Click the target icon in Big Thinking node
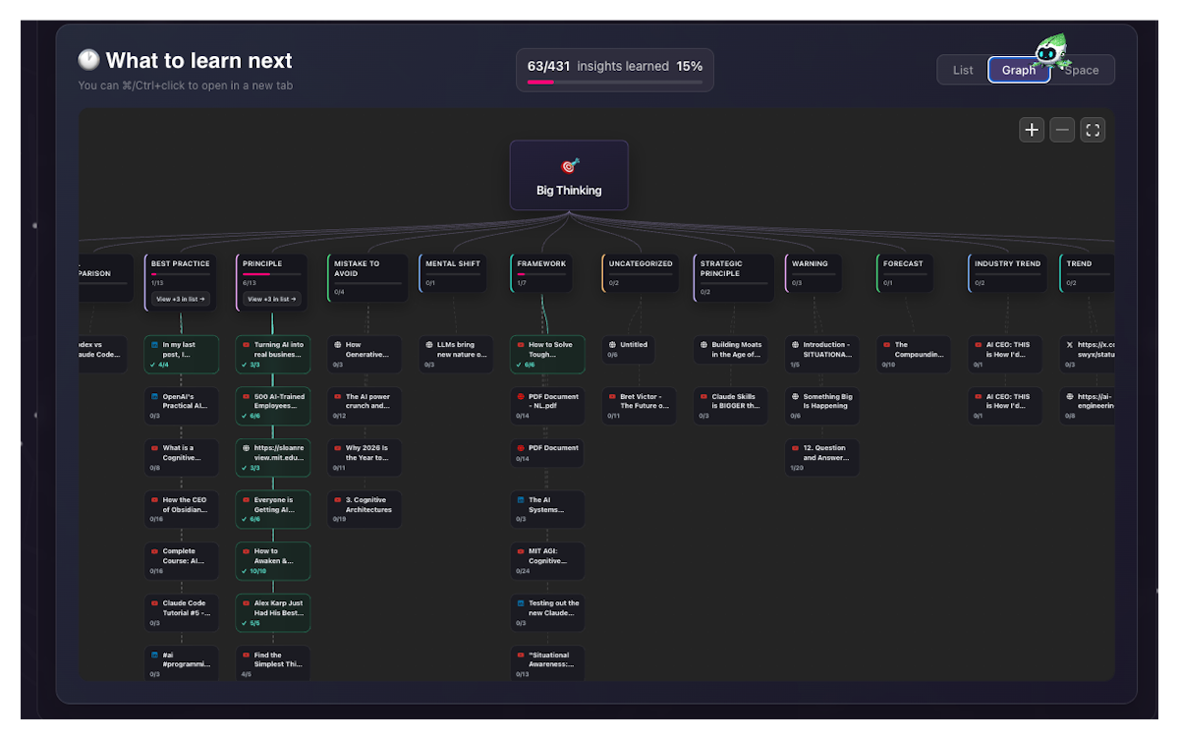The image size is (1179, 740). pyautogui.click(x=569, y=166)
